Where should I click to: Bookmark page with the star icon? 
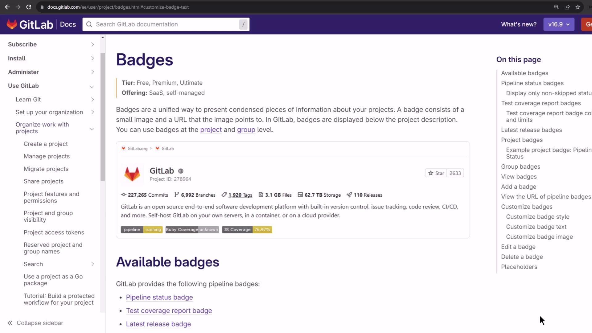click(x=578, y=7)
